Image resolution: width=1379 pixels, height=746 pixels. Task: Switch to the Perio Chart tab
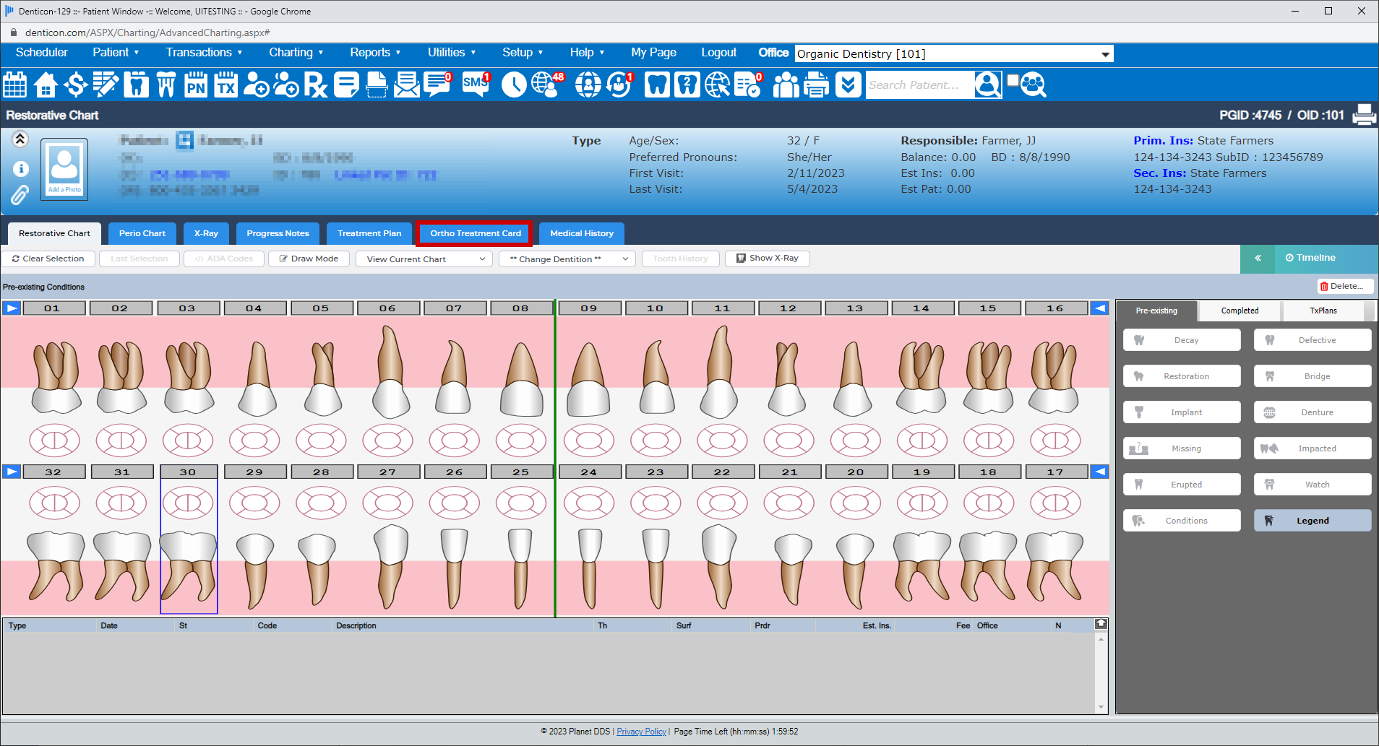[x=142, y=233]
